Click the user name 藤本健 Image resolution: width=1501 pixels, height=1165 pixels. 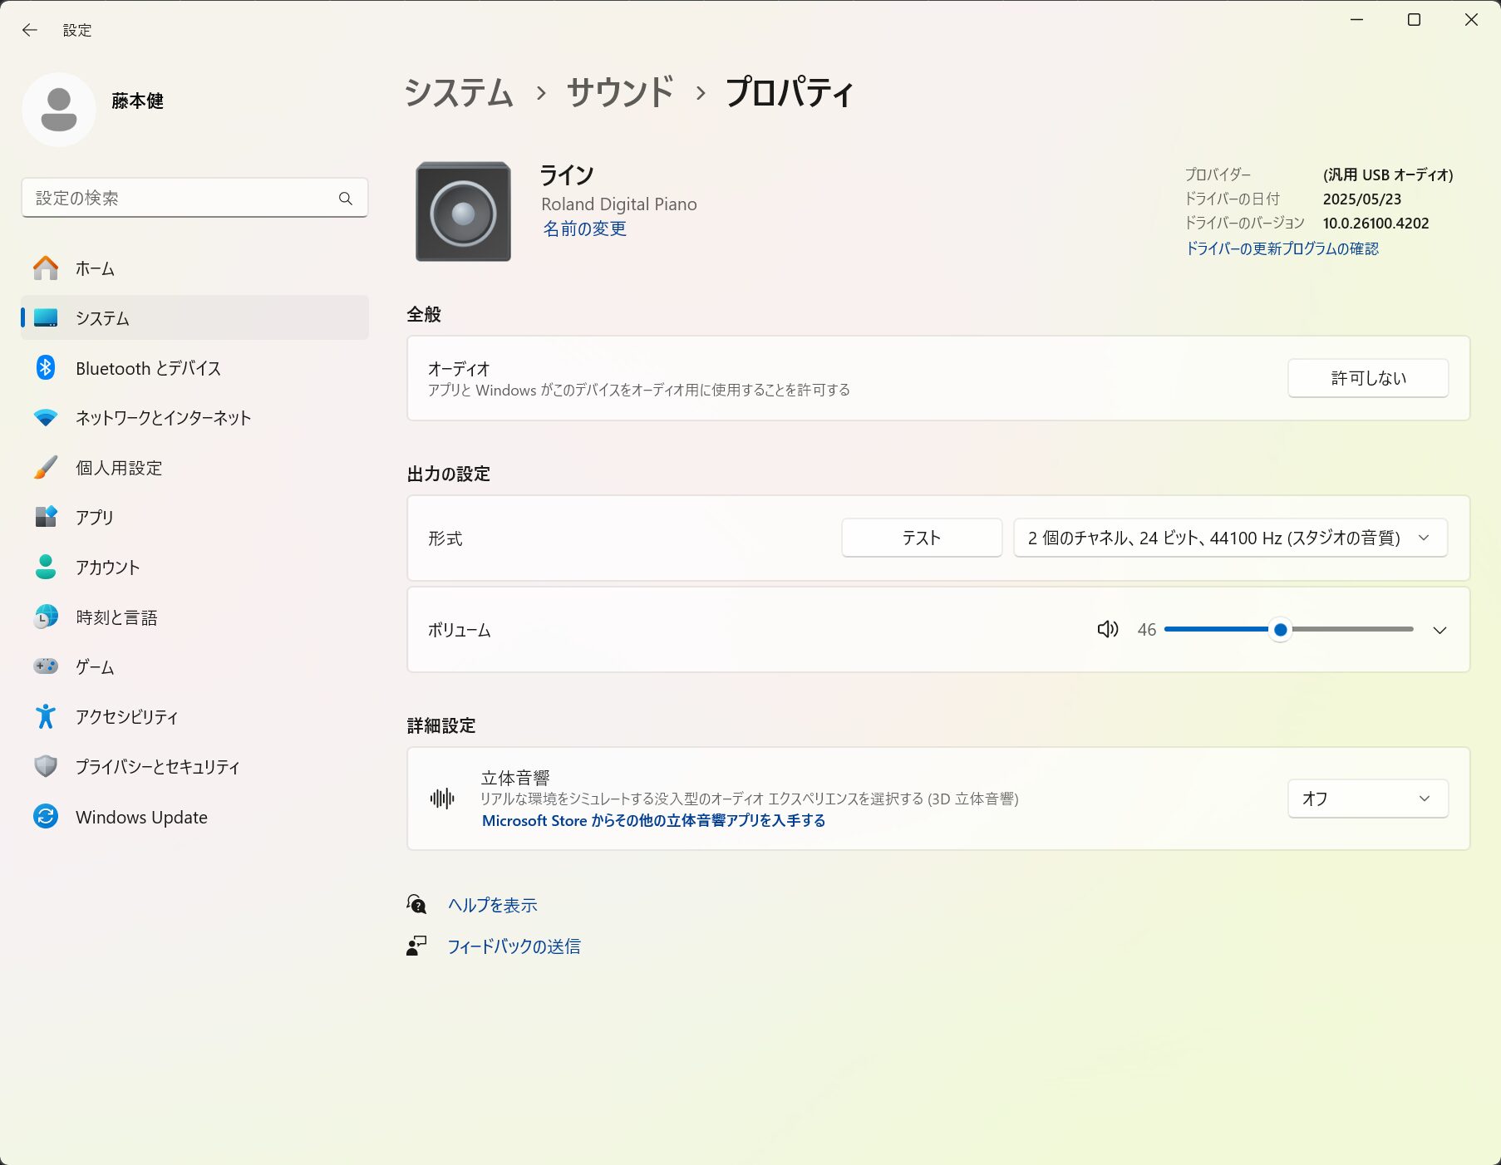(137, 101)
